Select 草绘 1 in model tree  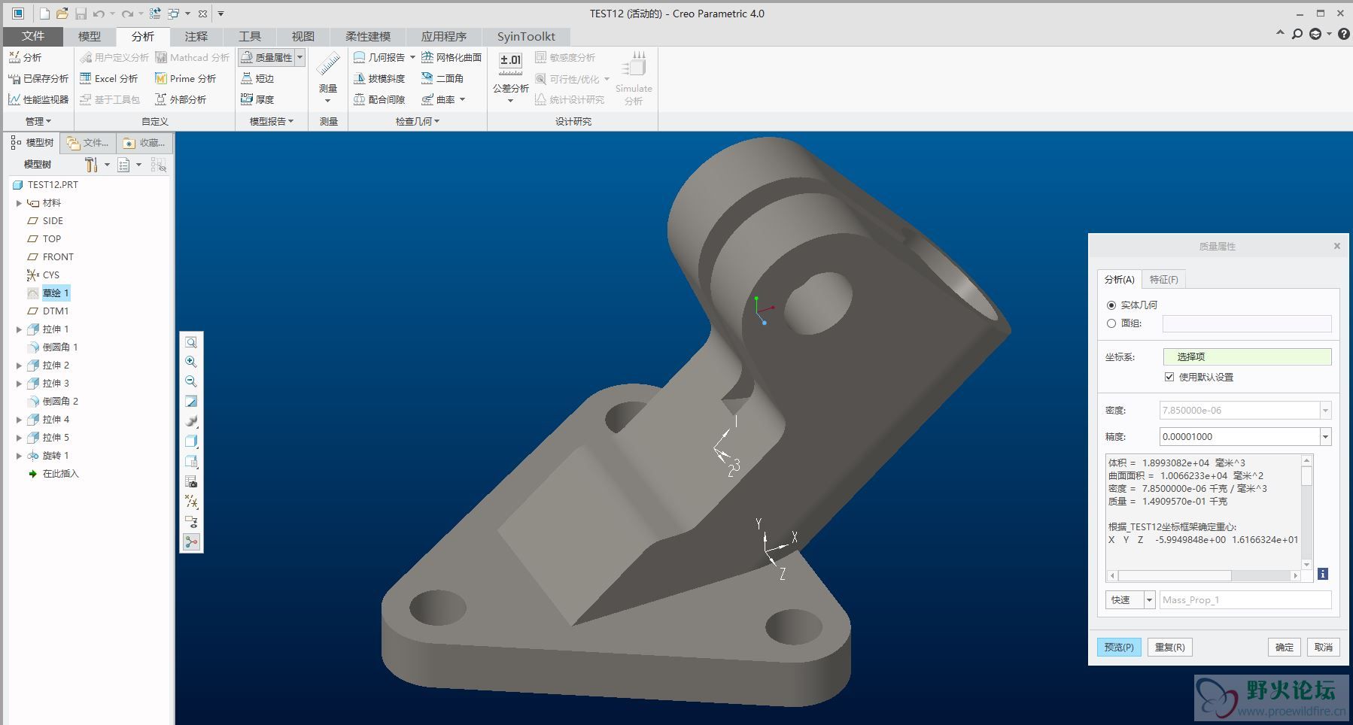[x=56, y=293]
